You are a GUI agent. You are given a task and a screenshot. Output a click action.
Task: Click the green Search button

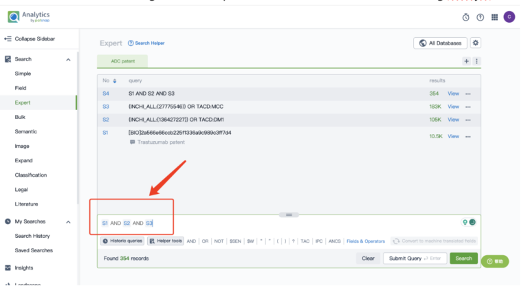coord(463,258)
